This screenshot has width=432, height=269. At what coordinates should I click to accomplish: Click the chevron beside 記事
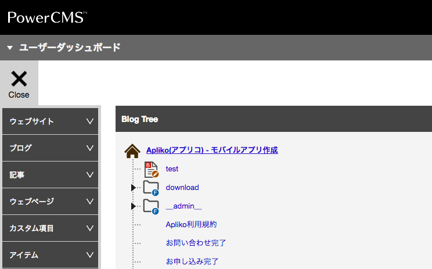(90, 175)
